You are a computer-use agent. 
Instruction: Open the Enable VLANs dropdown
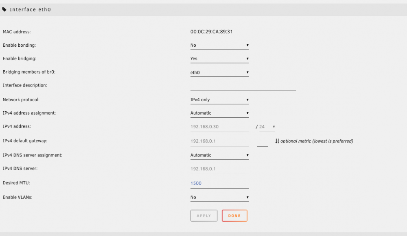pyautogui.click(x=219, y=197)
